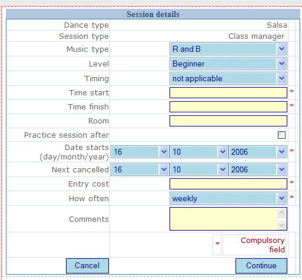This screenshot has height=280, width=302.
Task: Expand the Level dropdown showing Beginner
Action: (x=228, y=64)
